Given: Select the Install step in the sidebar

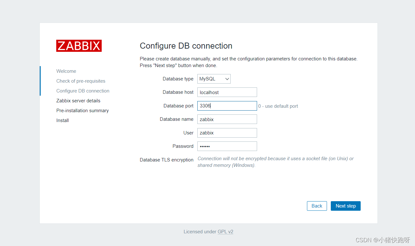Looking at the screenshot, I should (62, 120).
